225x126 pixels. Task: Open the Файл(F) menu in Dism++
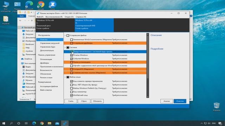click(40, 17)
